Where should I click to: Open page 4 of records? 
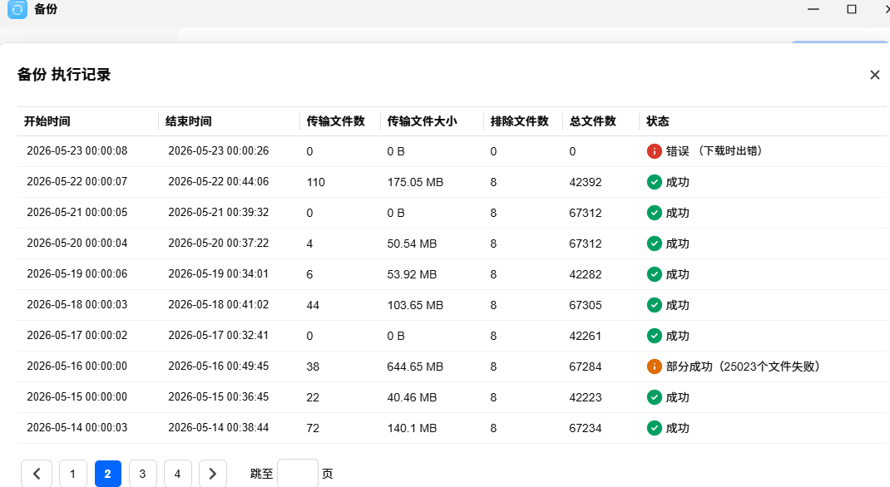(x=178, y=474)
